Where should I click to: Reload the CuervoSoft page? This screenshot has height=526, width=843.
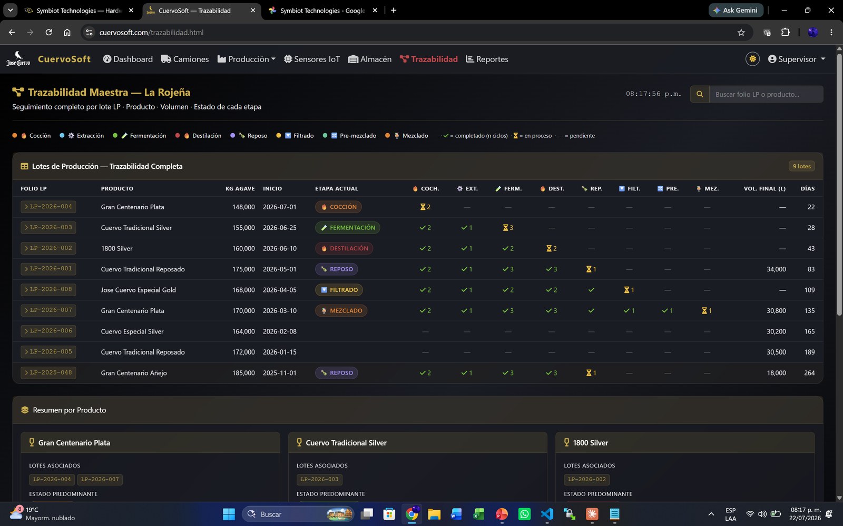pyautogui.click(x=48, y=32)
